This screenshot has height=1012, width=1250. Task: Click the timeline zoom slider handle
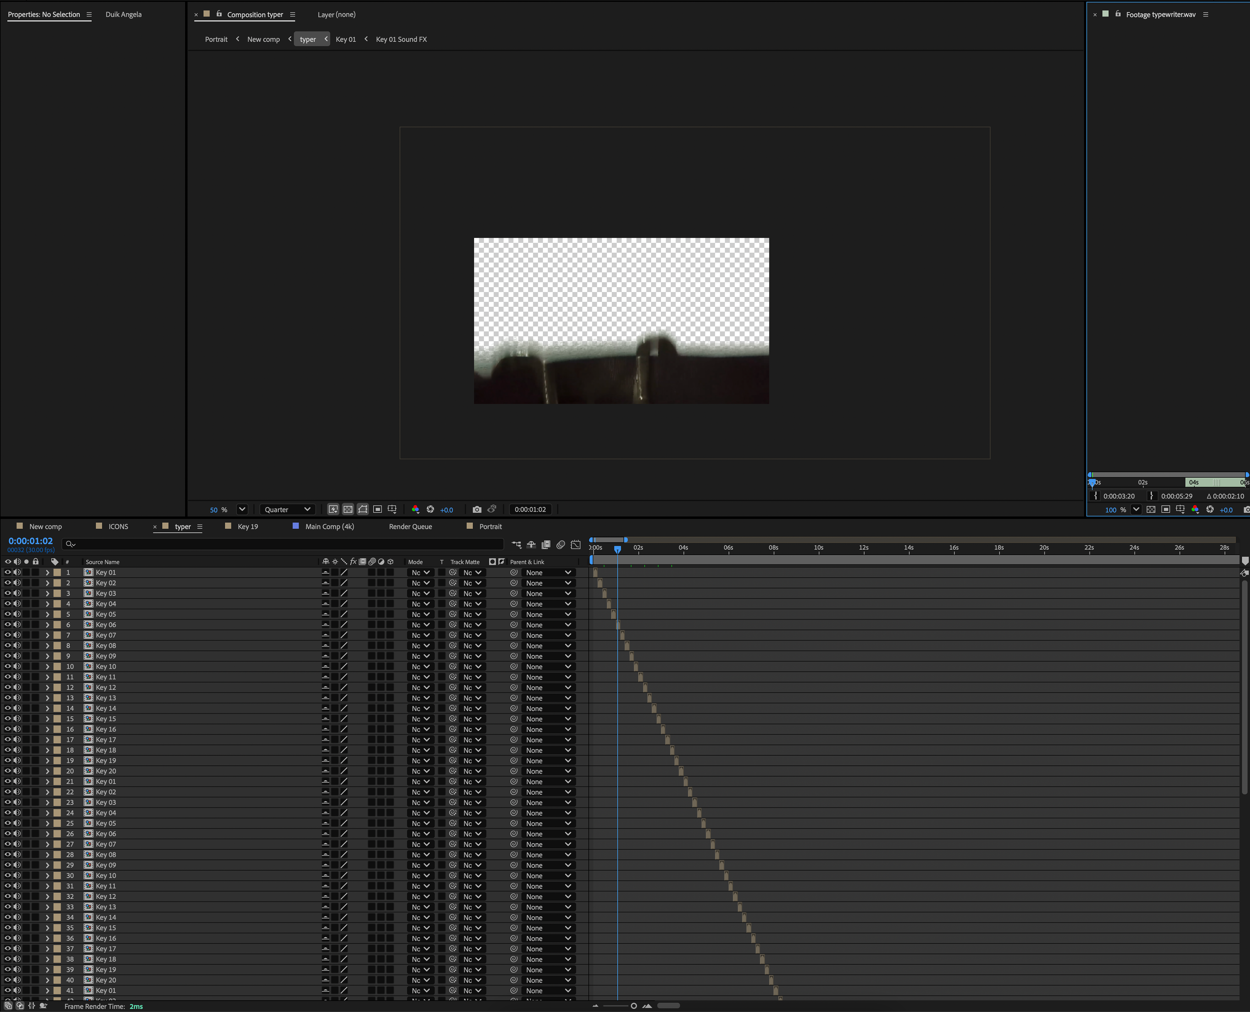tap(634, 1005)
